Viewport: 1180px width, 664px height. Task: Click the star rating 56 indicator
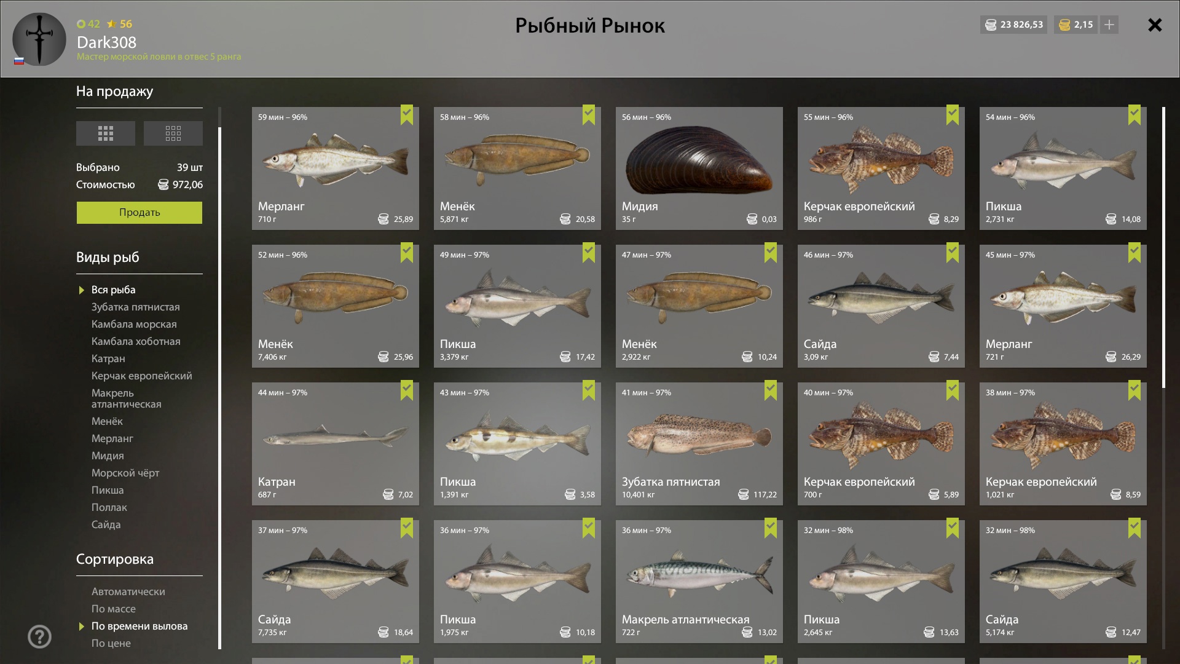pos(120,24)
